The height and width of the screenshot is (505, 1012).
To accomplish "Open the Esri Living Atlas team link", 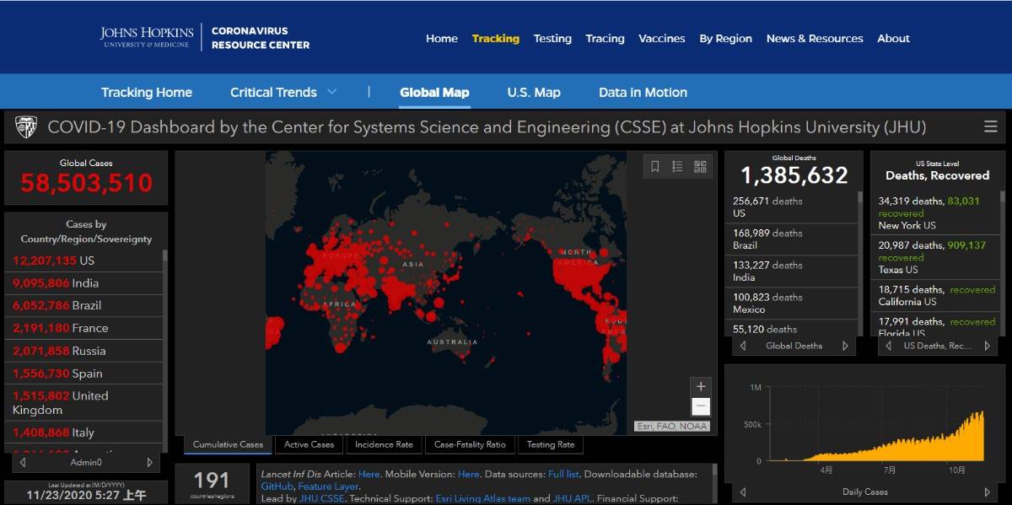I will 483,498.
